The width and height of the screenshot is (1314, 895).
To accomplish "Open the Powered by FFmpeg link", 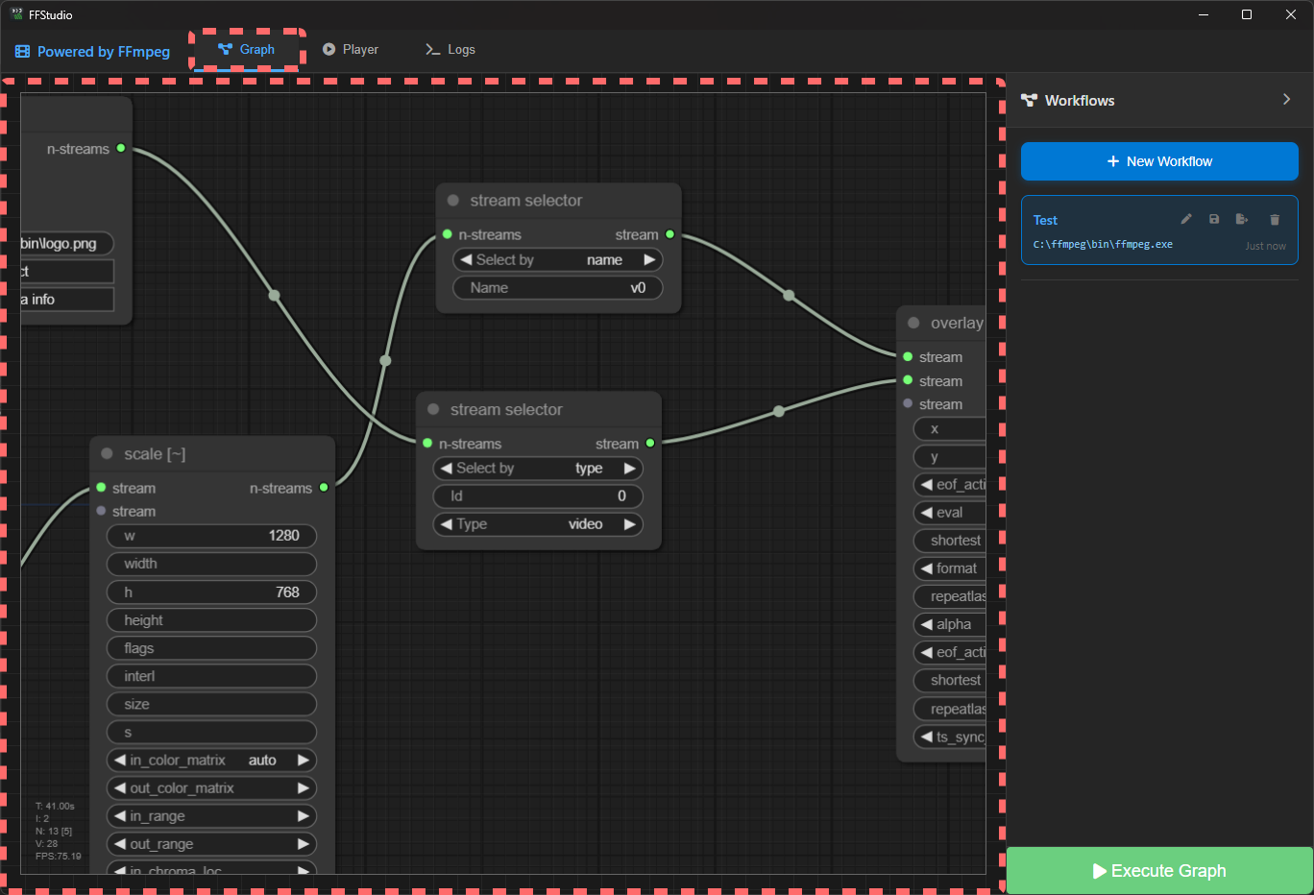I will click(104, 52).
